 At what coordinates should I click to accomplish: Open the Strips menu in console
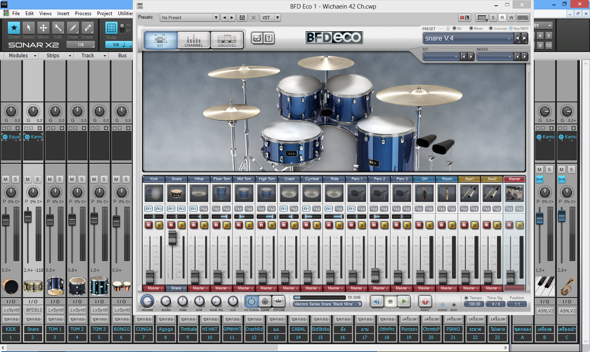click(x=56, y=56)
